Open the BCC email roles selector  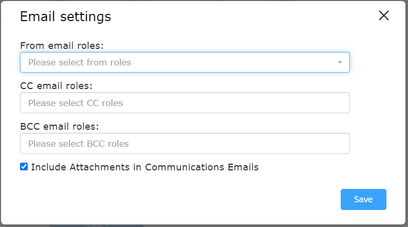click(x=185, y=143)
